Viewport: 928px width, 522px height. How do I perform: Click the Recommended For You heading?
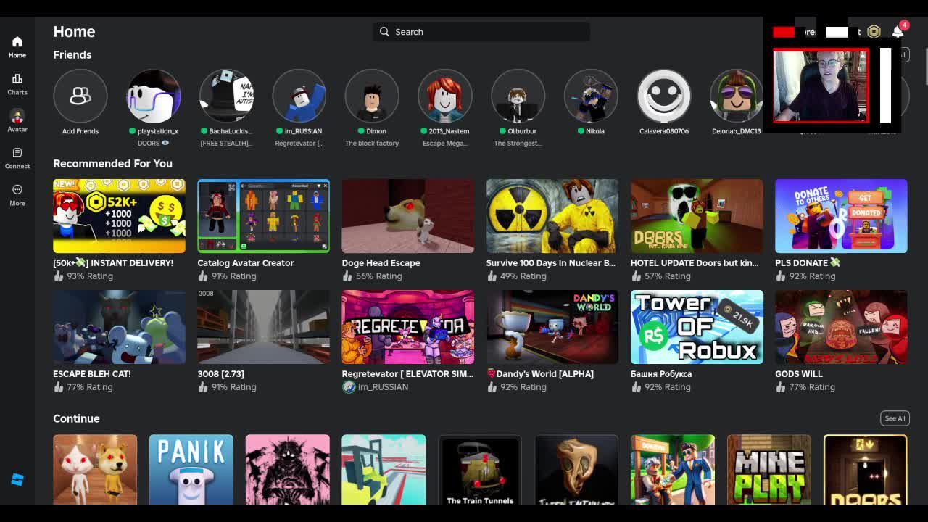(x=112, y=164)
